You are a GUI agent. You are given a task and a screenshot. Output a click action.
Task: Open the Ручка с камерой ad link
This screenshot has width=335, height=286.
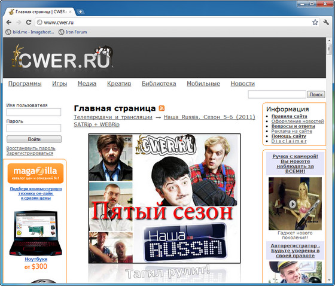295,164
